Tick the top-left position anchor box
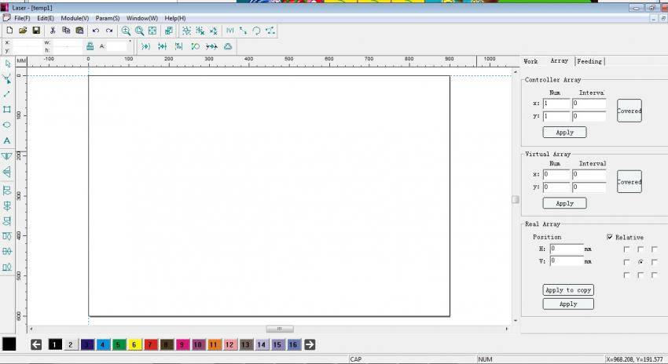Viewport: 668px width, 364px height. click(626, 249)
